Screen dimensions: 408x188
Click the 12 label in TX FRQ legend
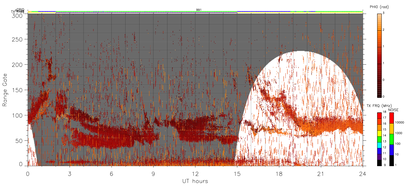(384, 147)
